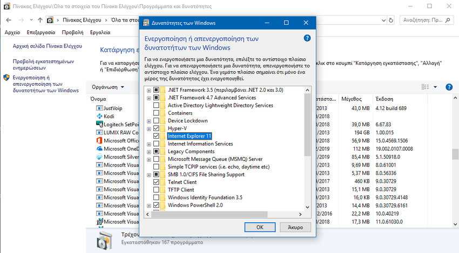The image size is (459, 253).
Task: Click the Windows Features title bar icon
Action: [x=146, y=23]
